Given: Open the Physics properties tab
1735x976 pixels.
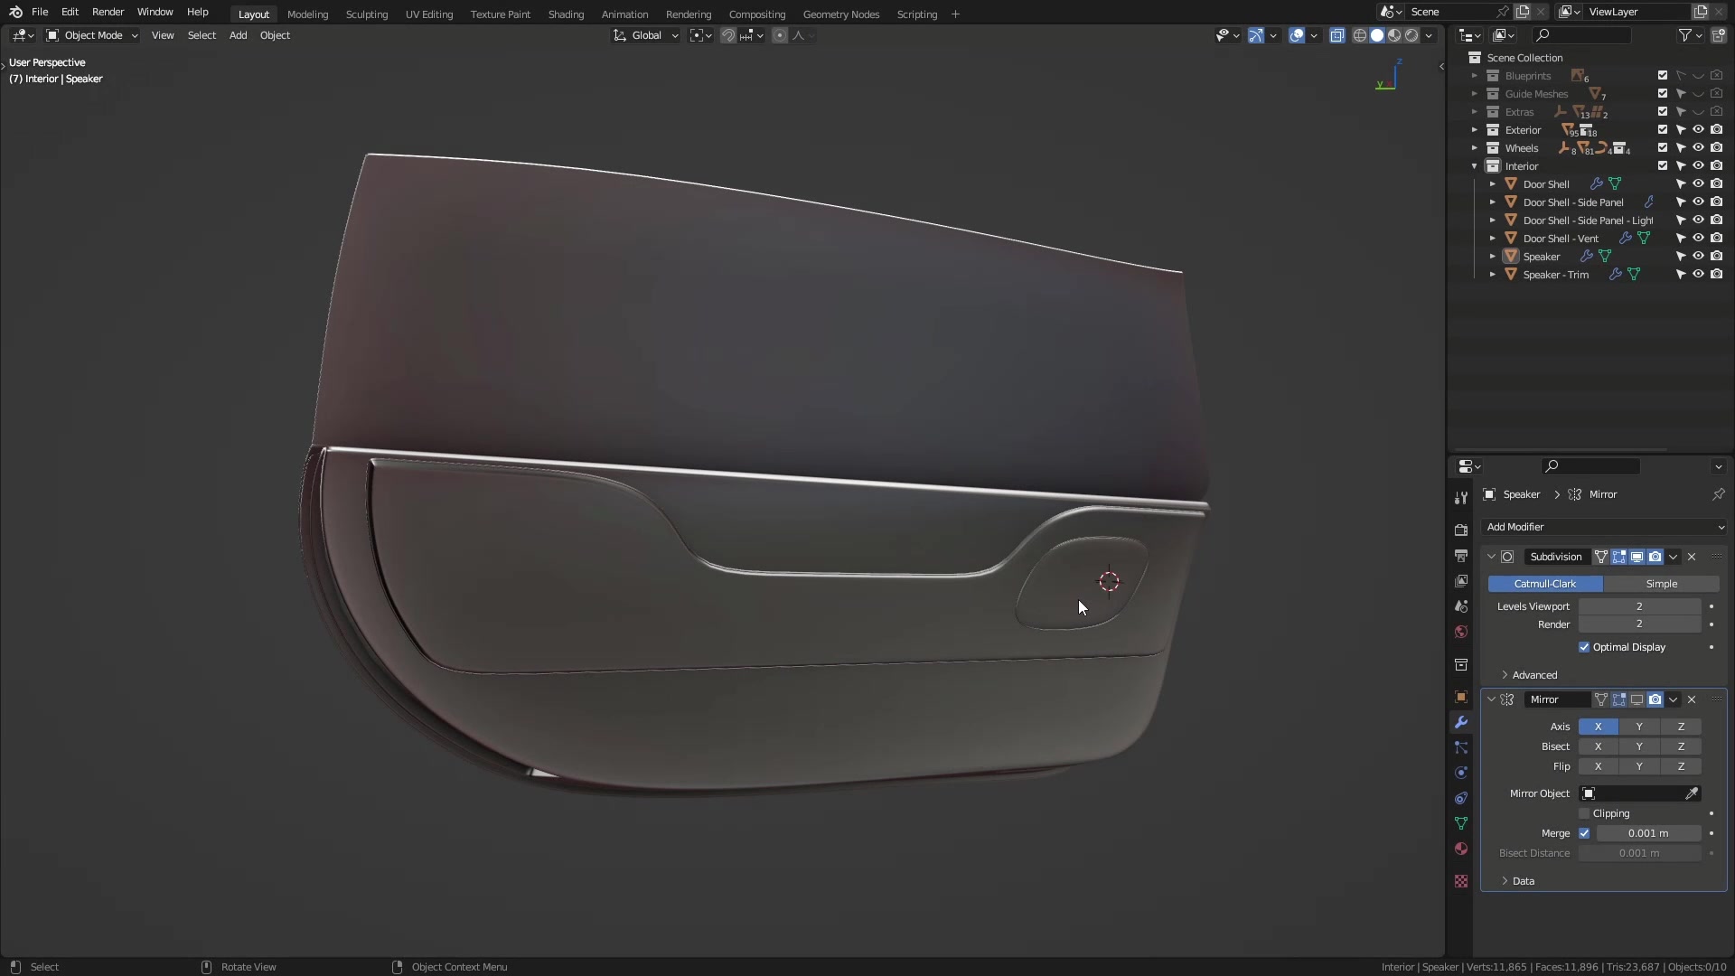Looking at the screenshot, I should (x=1461, y=773).
